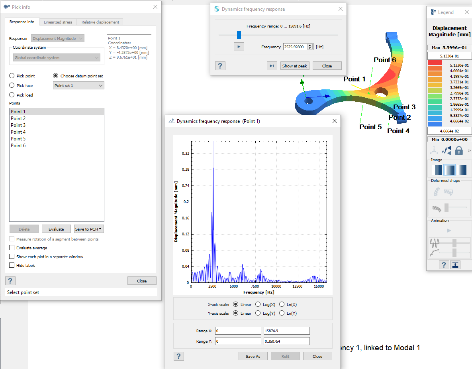
Task: Expand the Legend toolbar overflow chevrons
Action: pos(469,150)
